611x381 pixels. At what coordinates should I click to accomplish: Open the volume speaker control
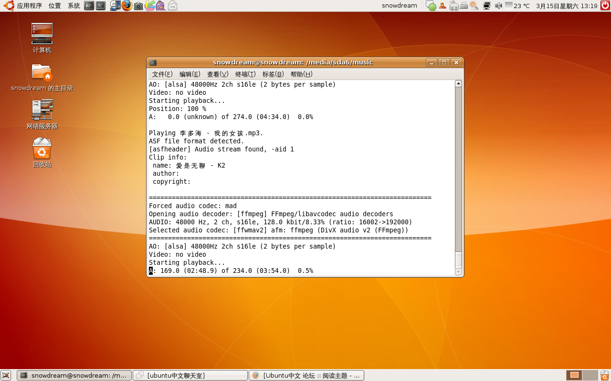tap(498, 6)
